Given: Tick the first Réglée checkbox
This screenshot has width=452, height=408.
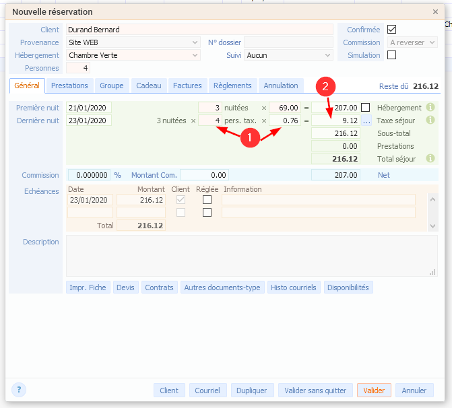Looking at the screenshot, I should pos(207,200).
